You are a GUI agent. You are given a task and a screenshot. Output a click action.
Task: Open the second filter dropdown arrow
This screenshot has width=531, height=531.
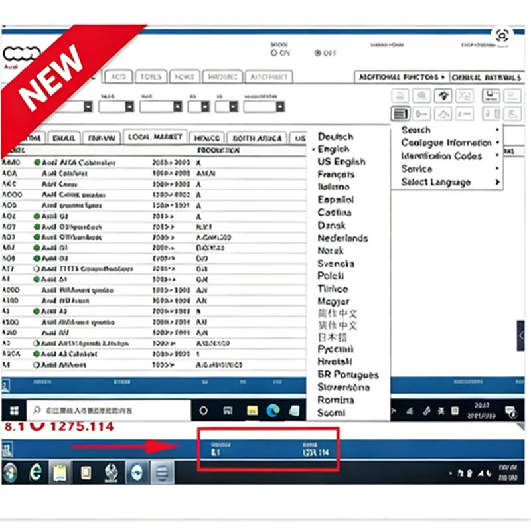pyautogui.click(x=129, y=107)
